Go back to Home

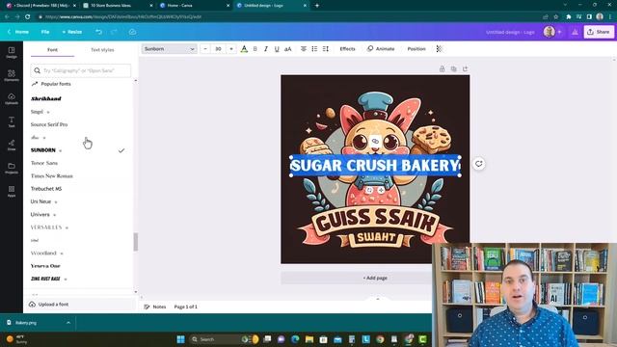click(x=18, y=32)
